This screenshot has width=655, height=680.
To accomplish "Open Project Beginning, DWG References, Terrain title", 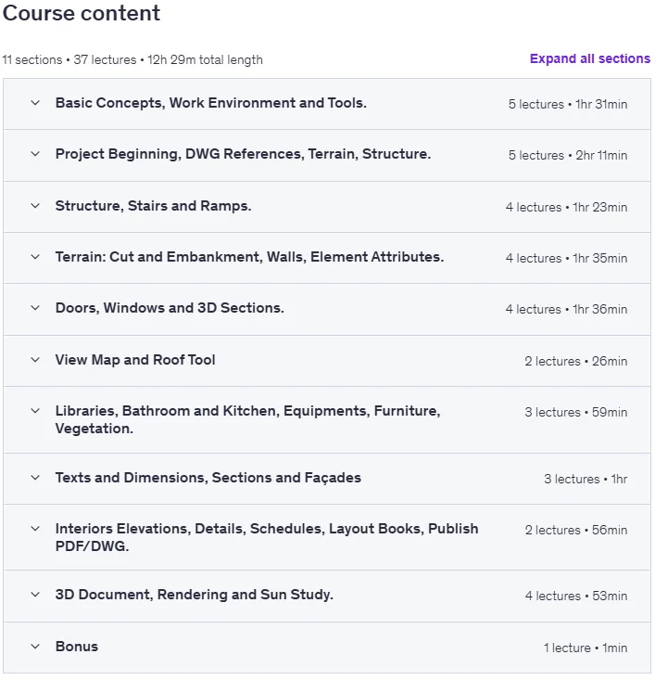I will pyautogui.click(x=243, y=154).
